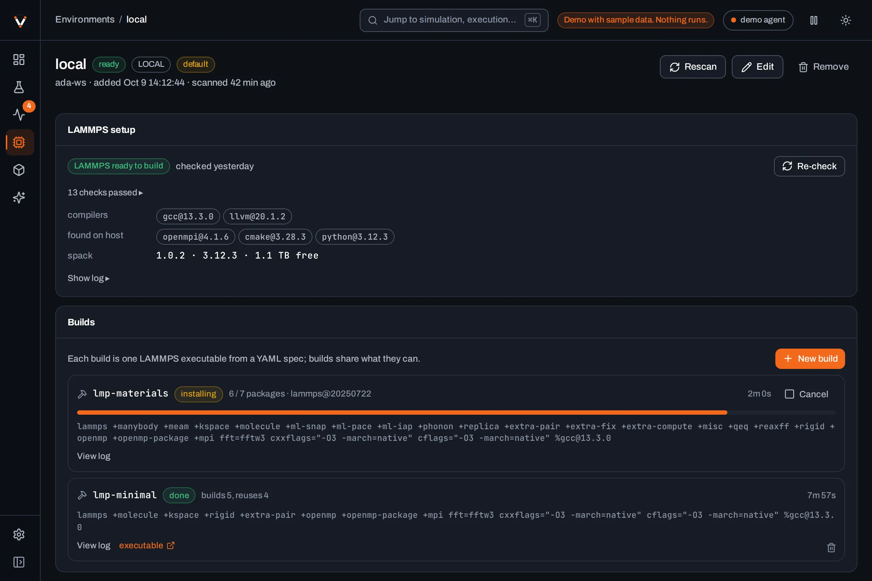Open the sparkle AI assistant sidebar icon
This screenshot has height=581, width=872.
pyautogui.click(x=19, y=198)
